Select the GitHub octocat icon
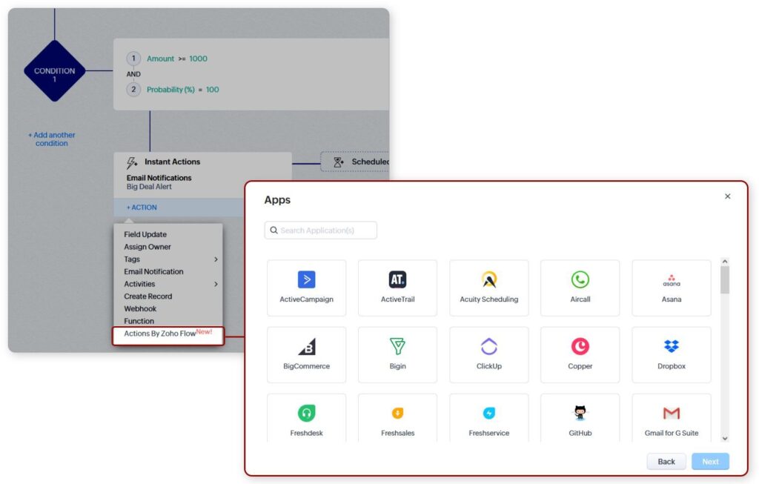The image size is (759, 484). (x=580, y=413)
